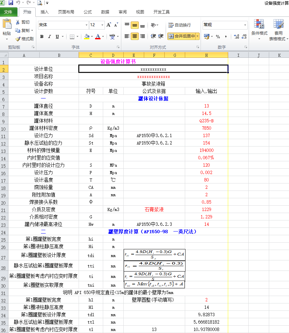Open the 文件 menu
The image size is (289, 333).
point(9,12)
